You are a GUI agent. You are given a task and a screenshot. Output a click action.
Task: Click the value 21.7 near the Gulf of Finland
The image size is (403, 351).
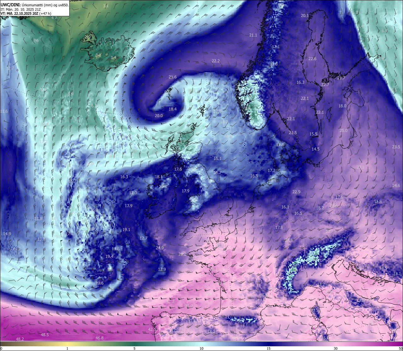click(x=341, y=78)
